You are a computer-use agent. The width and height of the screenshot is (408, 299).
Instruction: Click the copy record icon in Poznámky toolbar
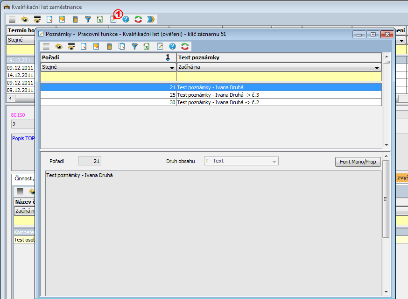pos(122,46)
